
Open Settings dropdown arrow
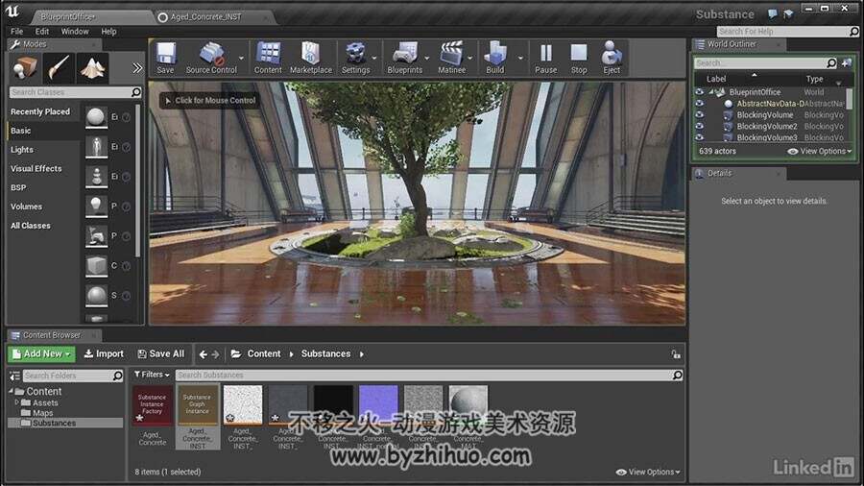coord(374,58)
